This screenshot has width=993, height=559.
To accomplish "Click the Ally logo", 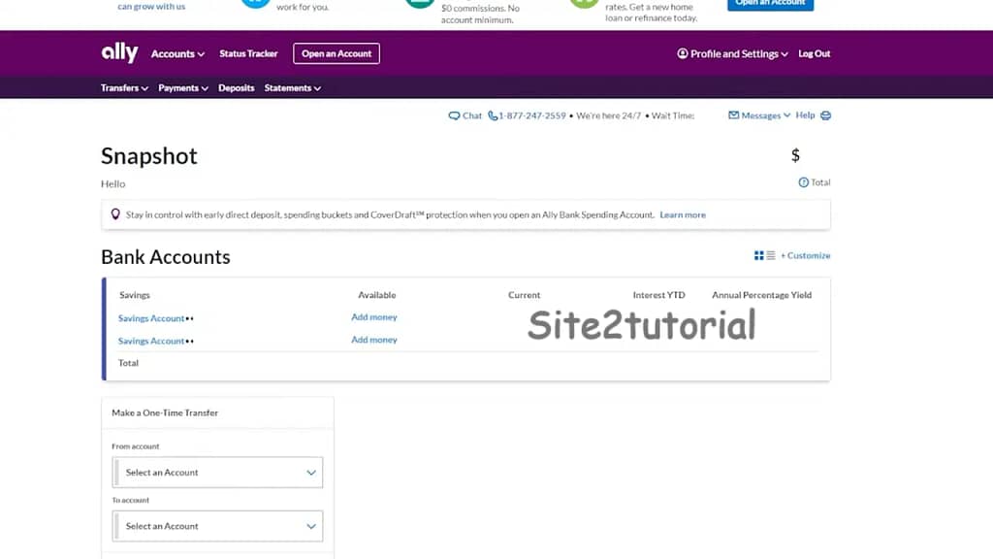I will coord(119,52).
